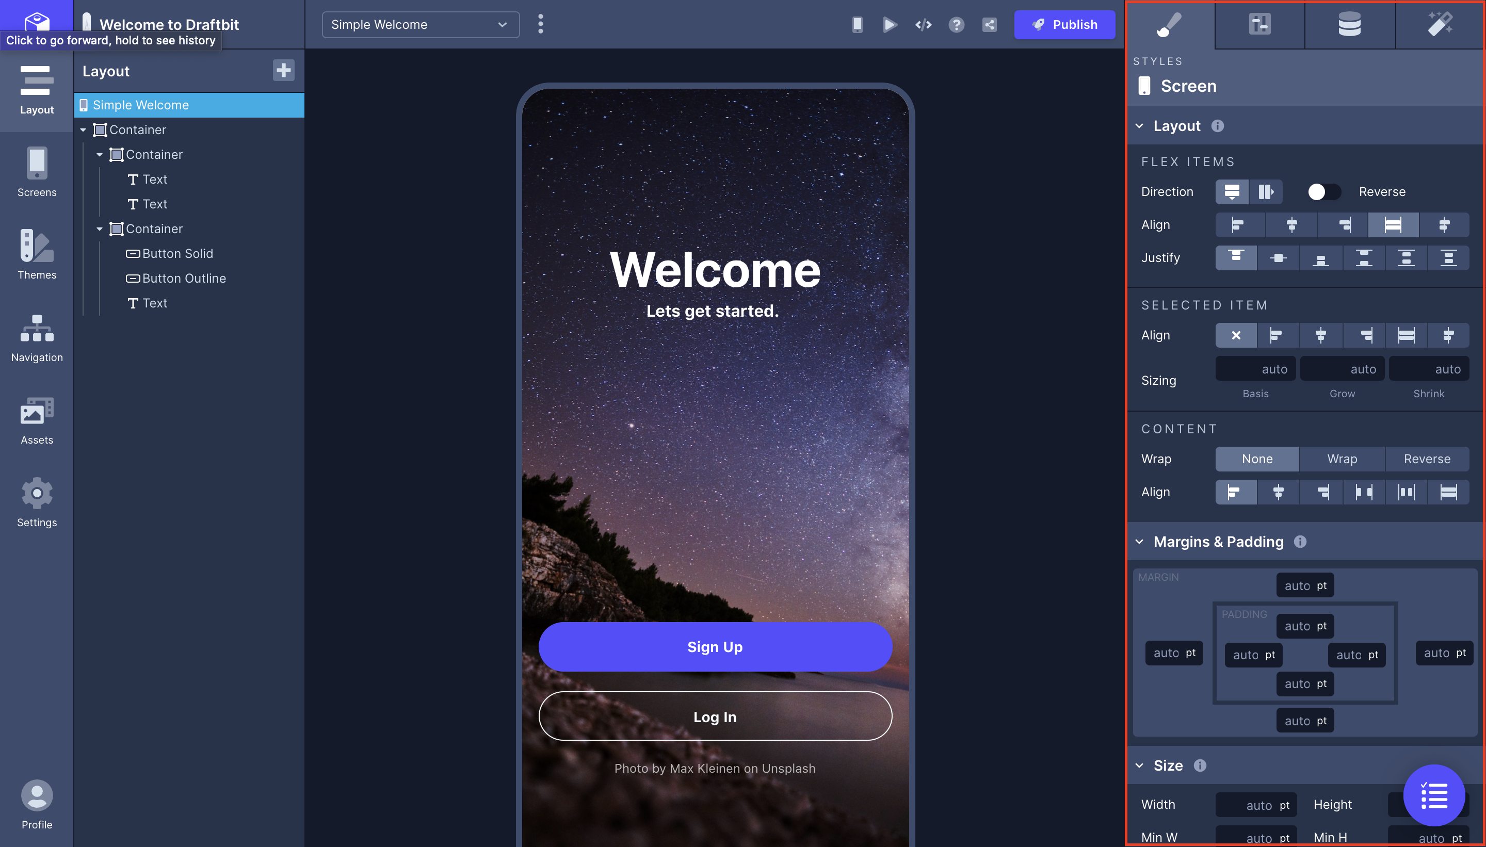Click the plus icon to add layout component
This screenshot has height=847, width=1486.
(283, 70)
